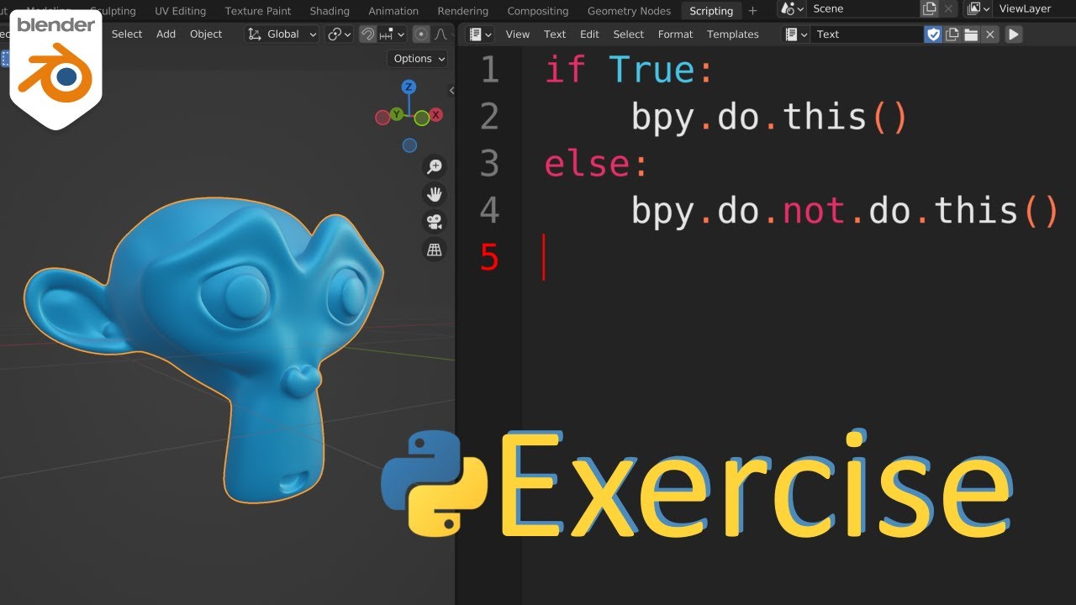Viewport: 1076px width, 605px height.
Task: Create a new text copy icon
Action: pyautogui.click(x=952, y=34)
